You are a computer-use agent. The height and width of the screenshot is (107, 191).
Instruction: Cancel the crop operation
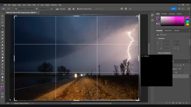coord(126,9)
